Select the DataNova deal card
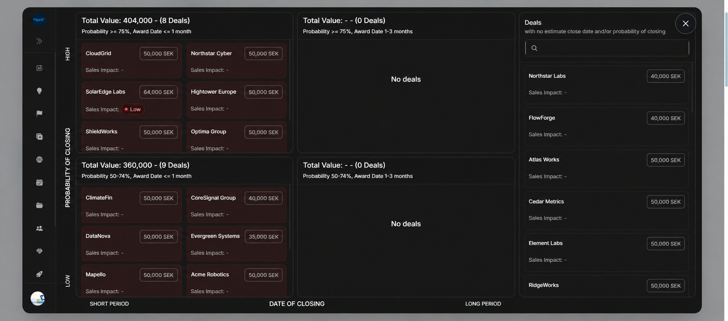Screen dimensions: 728x321 pyautogui.click(x=132, y=244)
